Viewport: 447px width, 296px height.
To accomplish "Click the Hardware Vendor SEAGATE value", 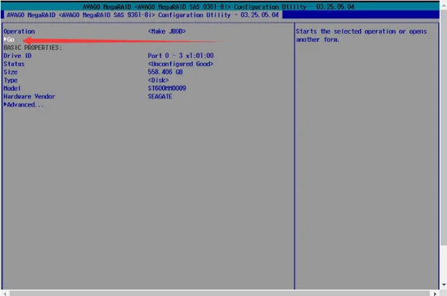I will click(160, 97).
